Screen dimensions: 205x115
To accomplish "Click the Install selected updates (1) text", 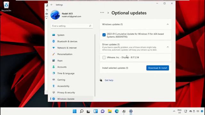I will tap(115, 68).
